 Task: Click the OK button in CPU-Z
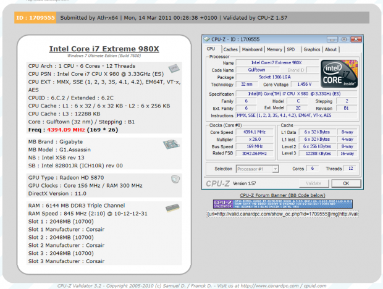346,183
